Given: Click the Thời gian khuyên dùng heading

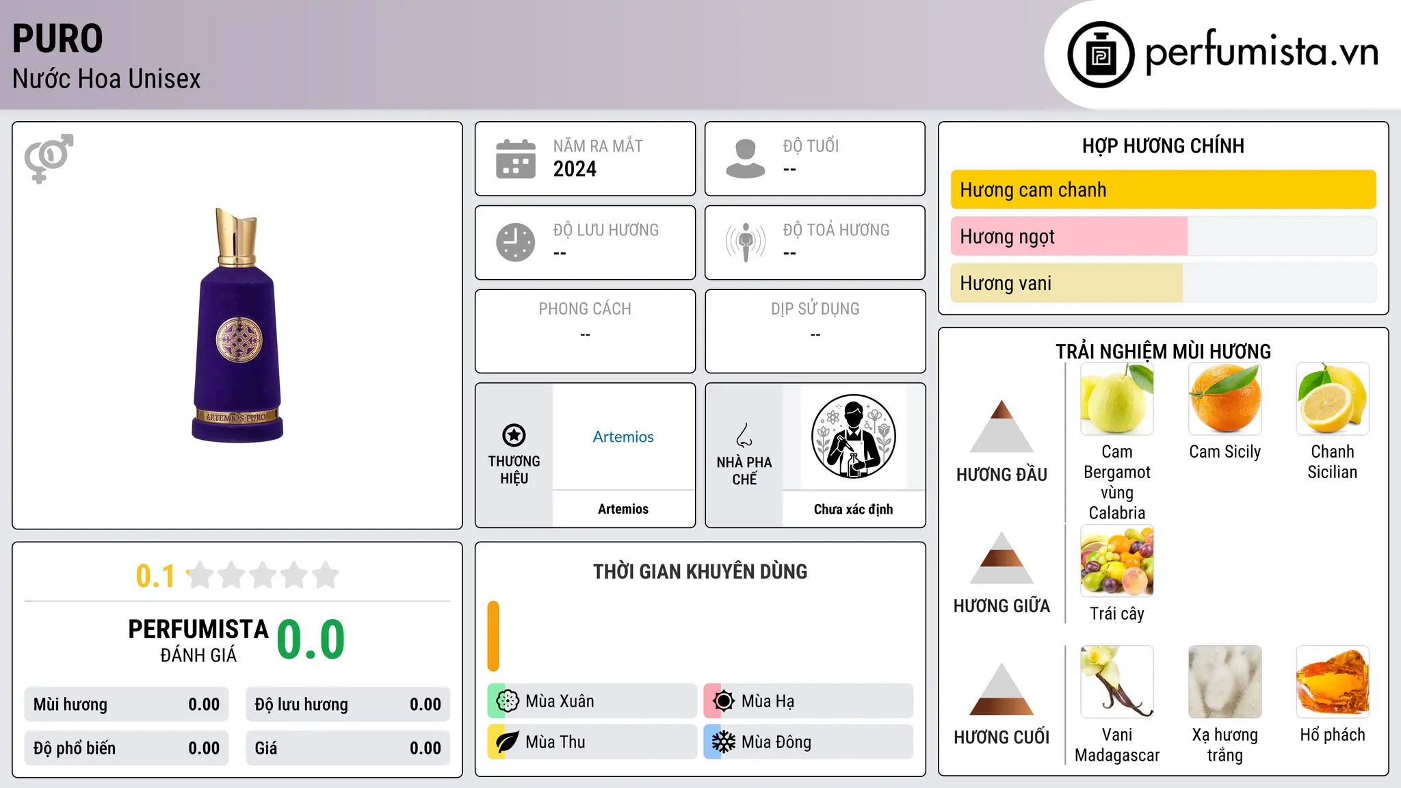Looking at the screenshot, I should click(x=700, y=571).
